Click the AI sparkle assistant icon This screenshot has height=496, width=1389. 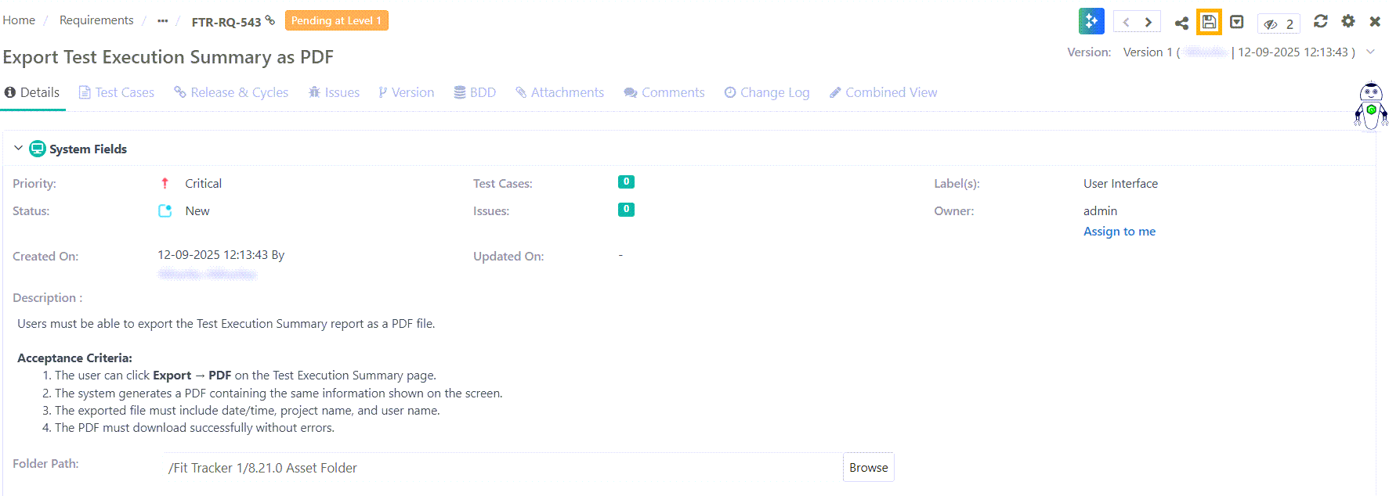[1091, 21]
